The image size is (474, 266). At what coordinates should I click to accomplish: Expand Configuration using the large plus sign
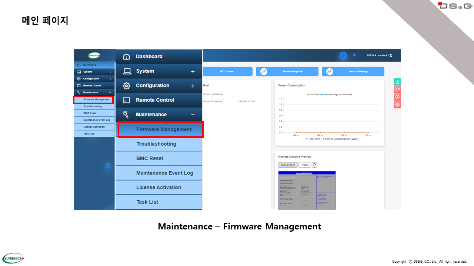(193, 86)
